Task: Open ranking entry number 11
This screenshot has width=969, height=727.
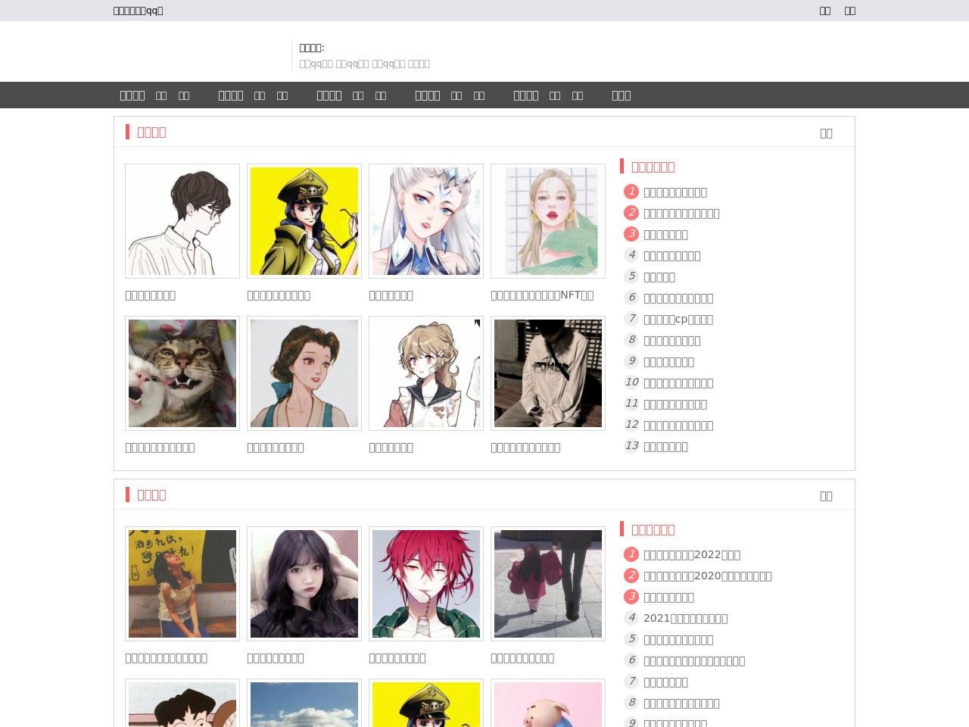Action: coord(675,404)
